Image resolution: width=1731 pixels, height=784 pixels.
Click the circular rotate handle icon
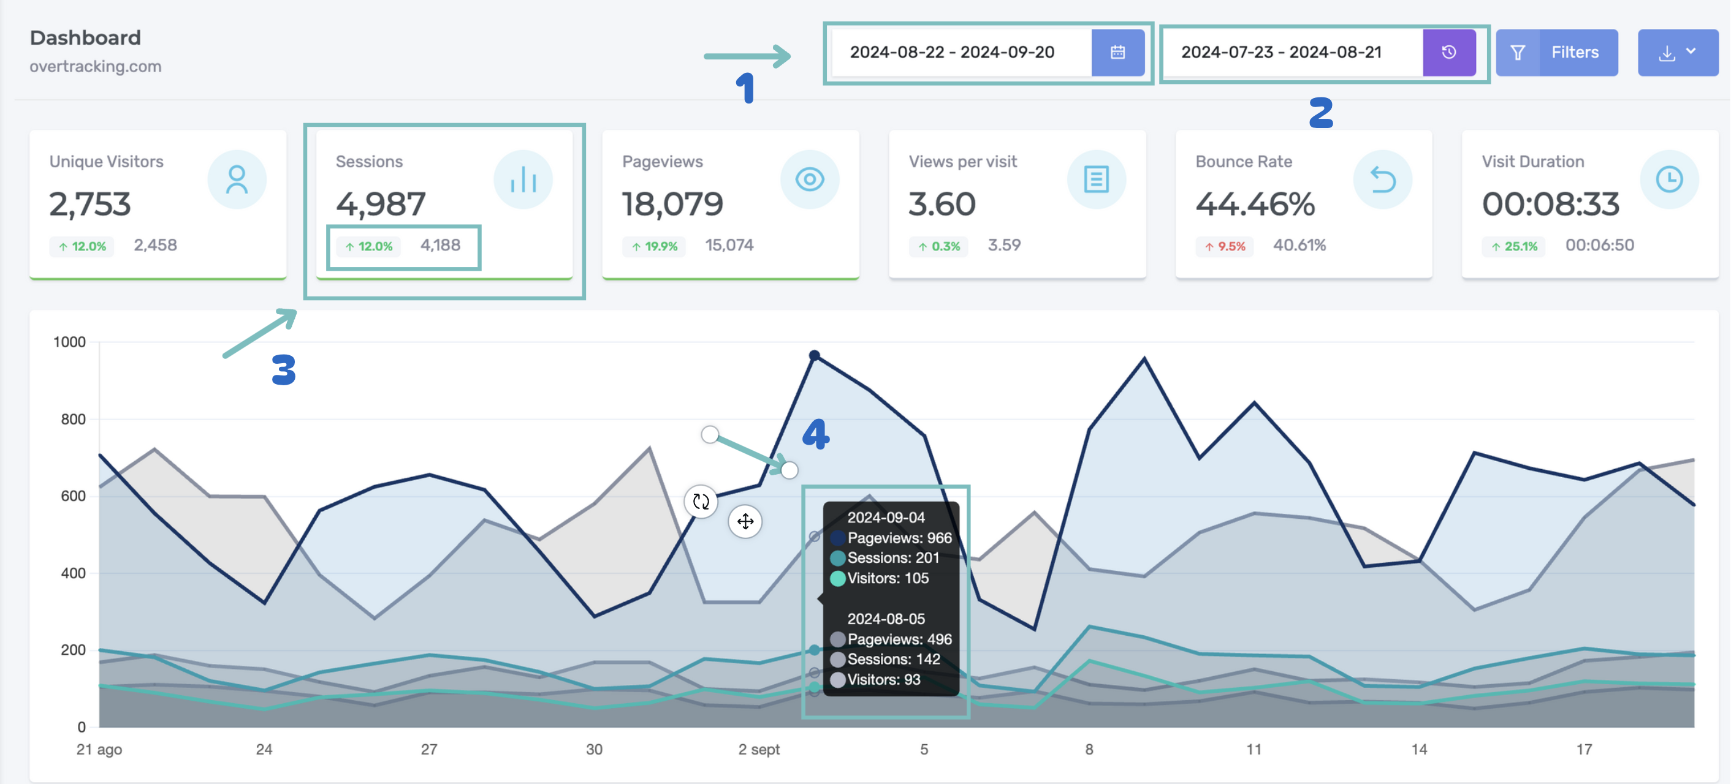[701, 502]
